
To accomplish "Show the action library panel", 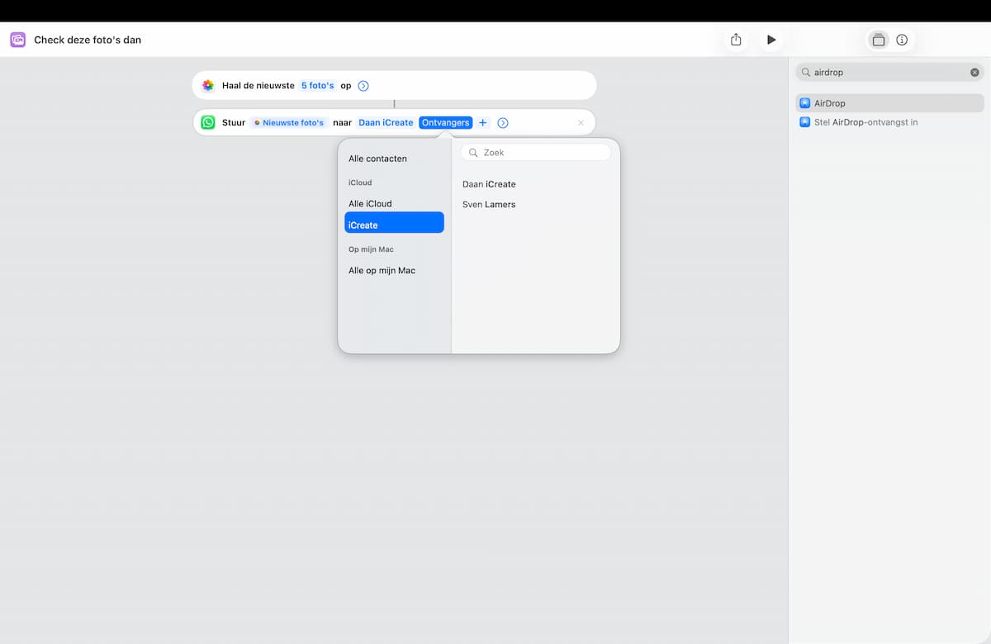I will click(x=879, y=40).
